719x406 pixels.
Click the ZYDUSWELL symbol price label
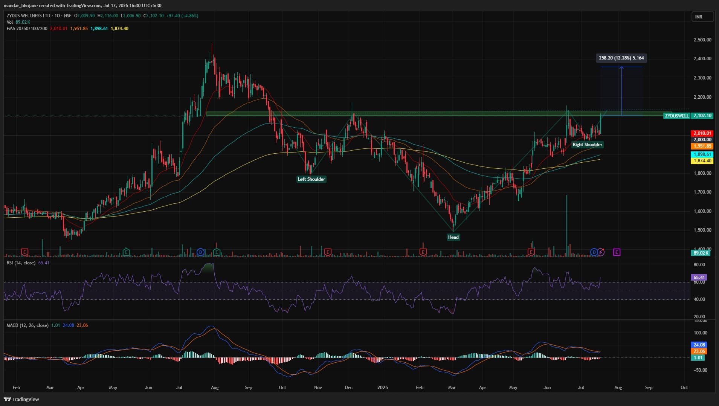pos(676,116)
